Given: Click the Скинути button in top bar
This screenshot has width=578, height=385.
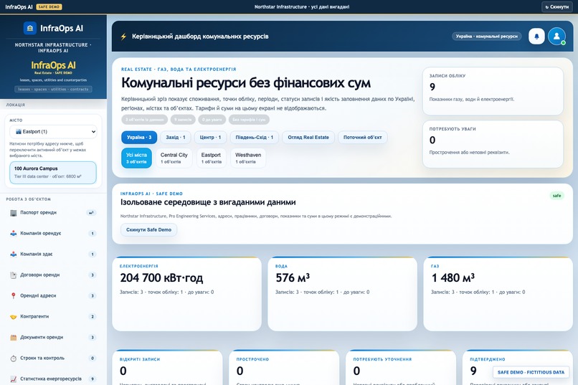Looking at the screenshot, I should 557,6.
